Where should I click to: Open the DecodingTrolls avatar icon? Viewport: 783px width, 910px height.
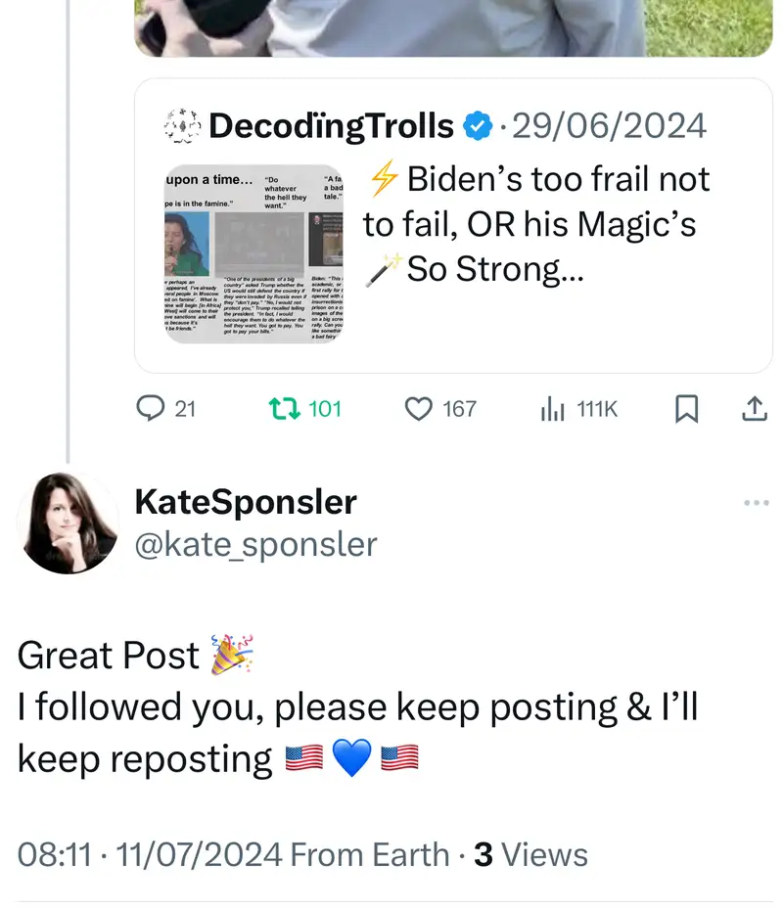coord(181,125)
